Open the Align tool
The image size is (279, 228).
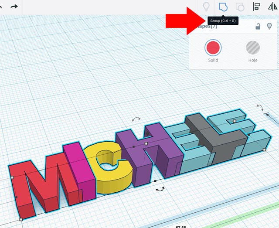tap(257, 7)
